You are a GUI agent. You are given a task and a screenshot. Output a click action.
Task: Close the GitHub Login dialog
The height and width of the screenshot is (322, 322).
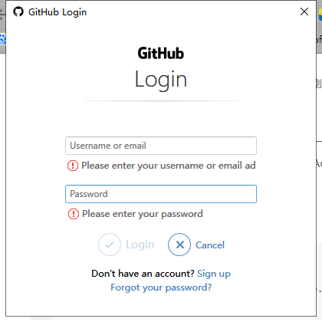point(304,11)
